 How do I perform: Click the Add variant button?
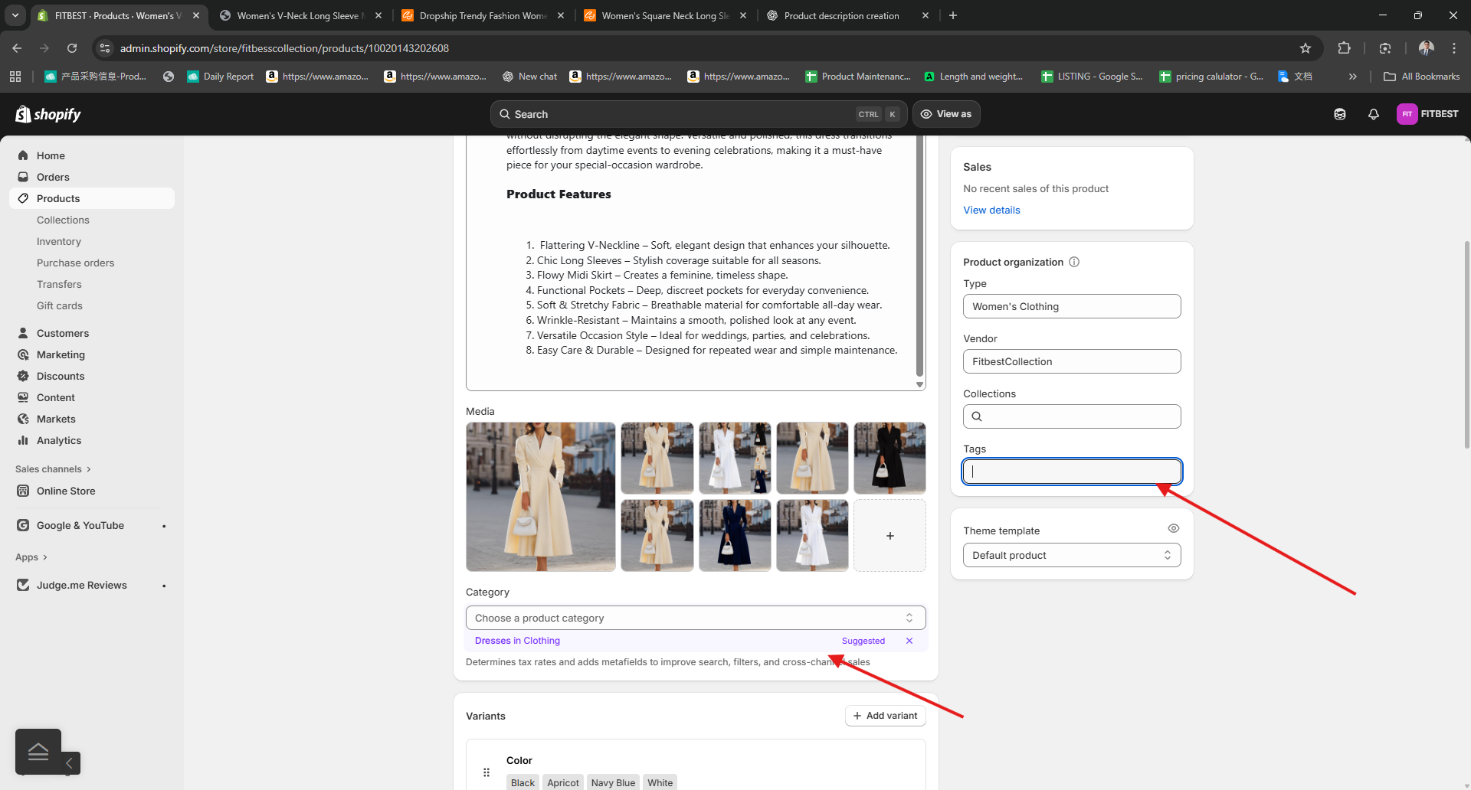pos(885,716)
